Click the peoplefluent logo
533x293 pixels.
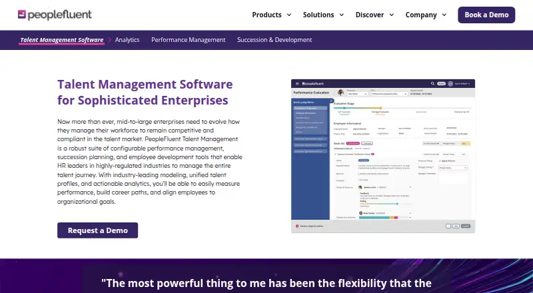click(x=55, y=15)
